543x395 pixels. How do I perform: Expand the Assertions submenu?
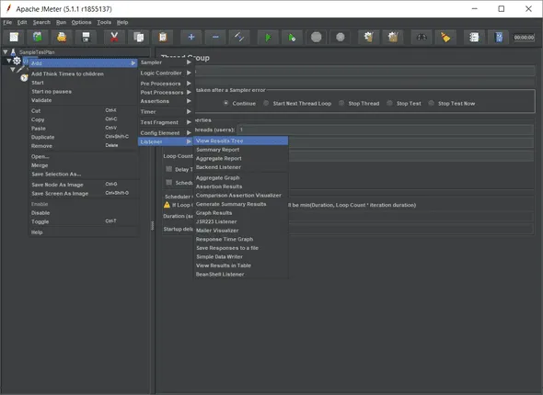166,101
